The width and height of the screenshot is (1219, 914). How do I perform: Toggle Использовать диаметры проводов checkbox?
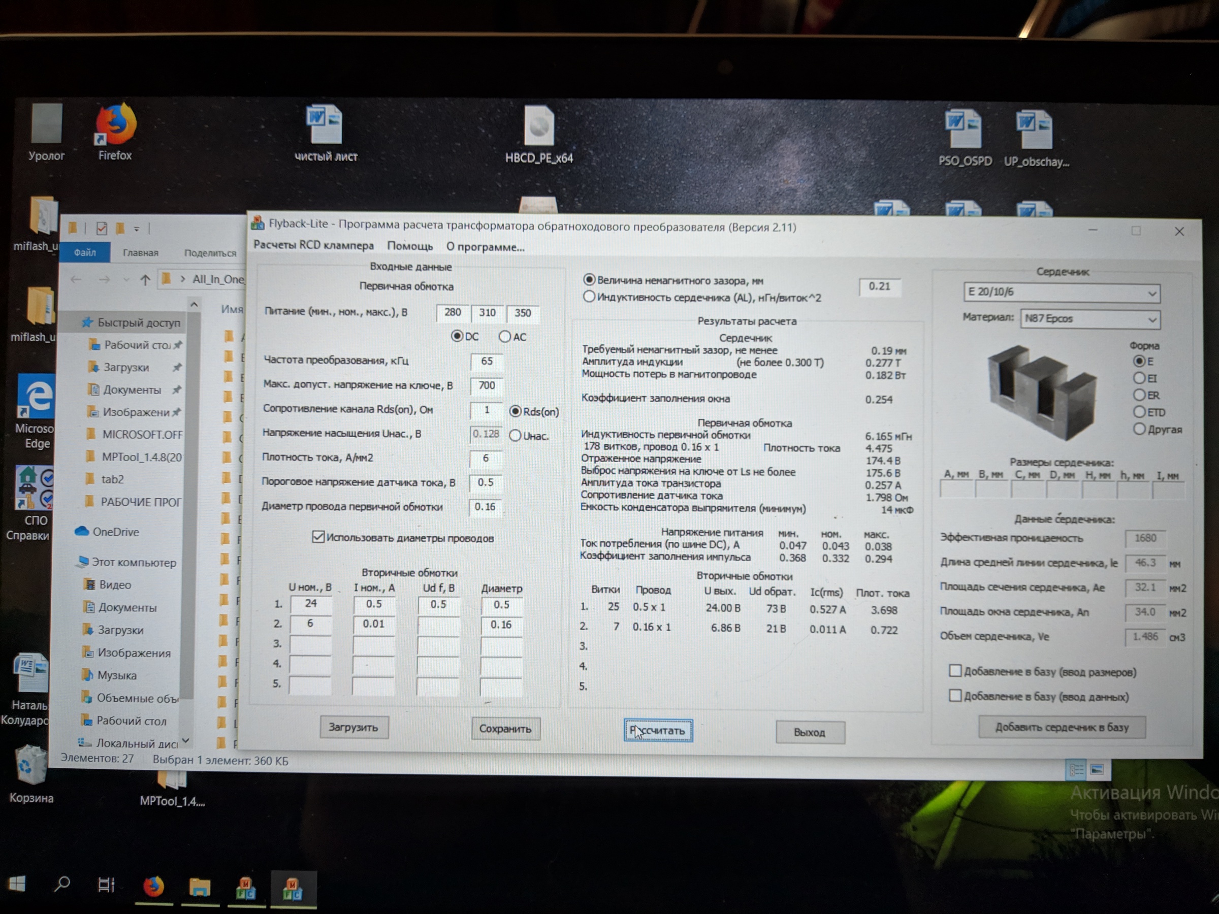coord(318,537)
